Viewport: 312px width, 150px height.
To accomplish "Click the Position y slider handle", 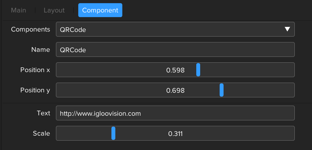I will [221, 90].
